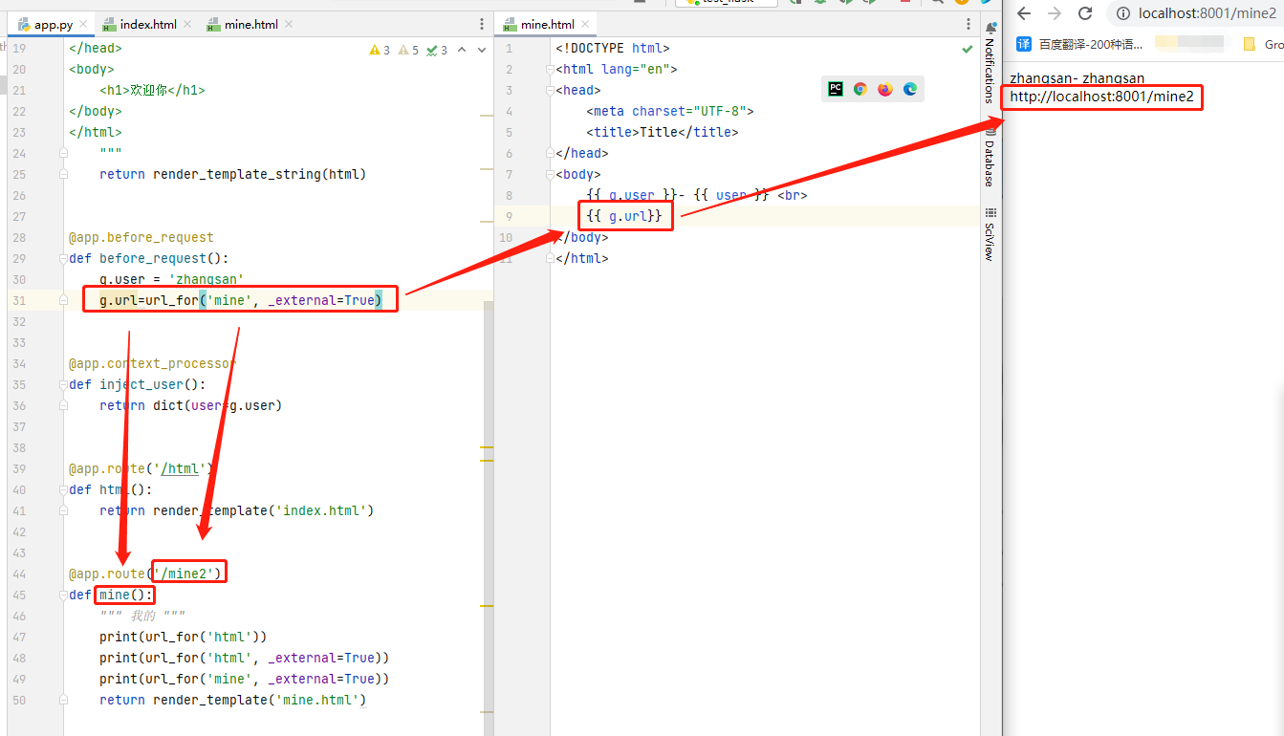Click the yellow warnings count indicator
Viewport: 1284px width, 736px height.
tap(380, 50)
